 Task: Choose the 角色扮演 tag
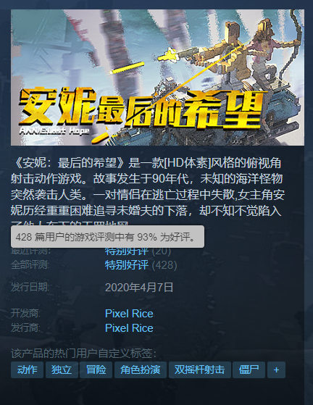141,369
